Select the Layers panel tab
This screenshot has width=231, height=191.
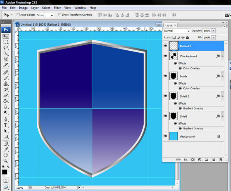point(171,25)
